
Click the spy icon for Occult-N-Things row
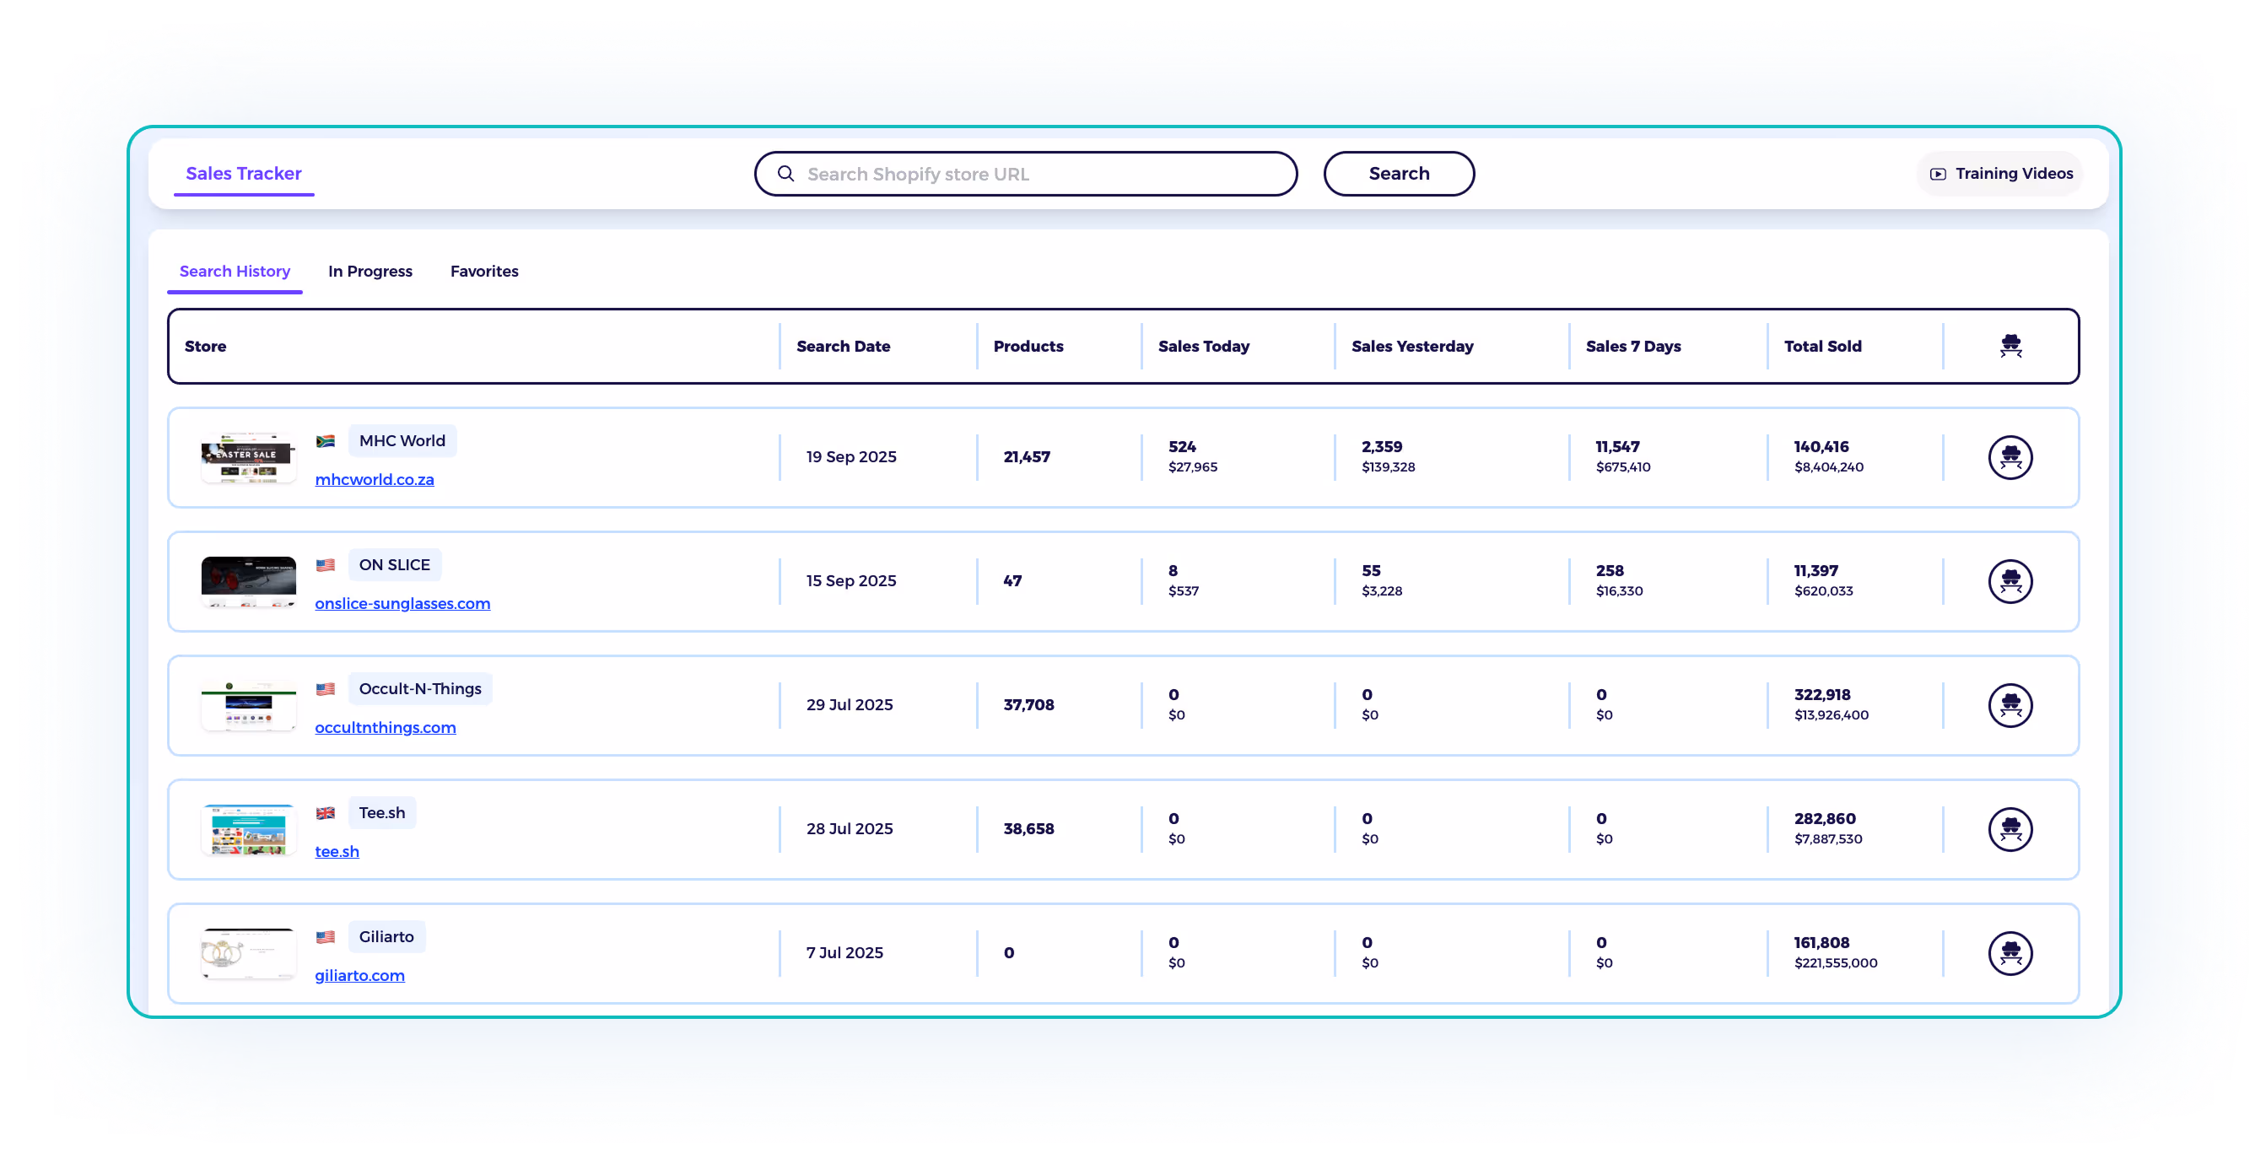coord(2010,706)
